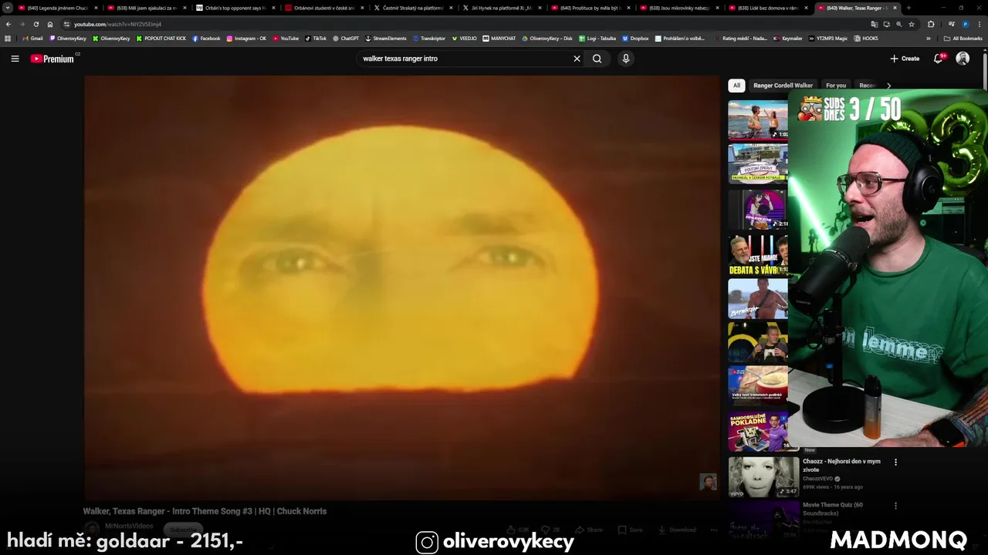988x555 pixels.
Task: Open the TikTok bookmark
Action: click(x=316, y=38)
